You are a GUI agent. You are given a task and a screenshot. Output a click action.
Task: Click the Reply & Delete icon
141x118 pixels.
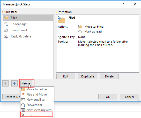point(6,36)
